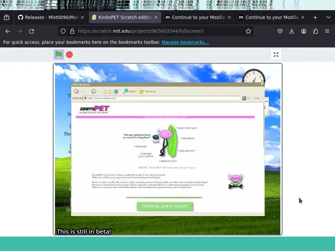
Task: Open Firefox View in tab bar
Action: click(7, 17)
